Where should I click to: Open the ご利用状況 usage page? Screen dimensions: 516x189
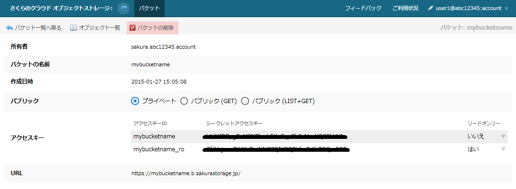point(406,9)
